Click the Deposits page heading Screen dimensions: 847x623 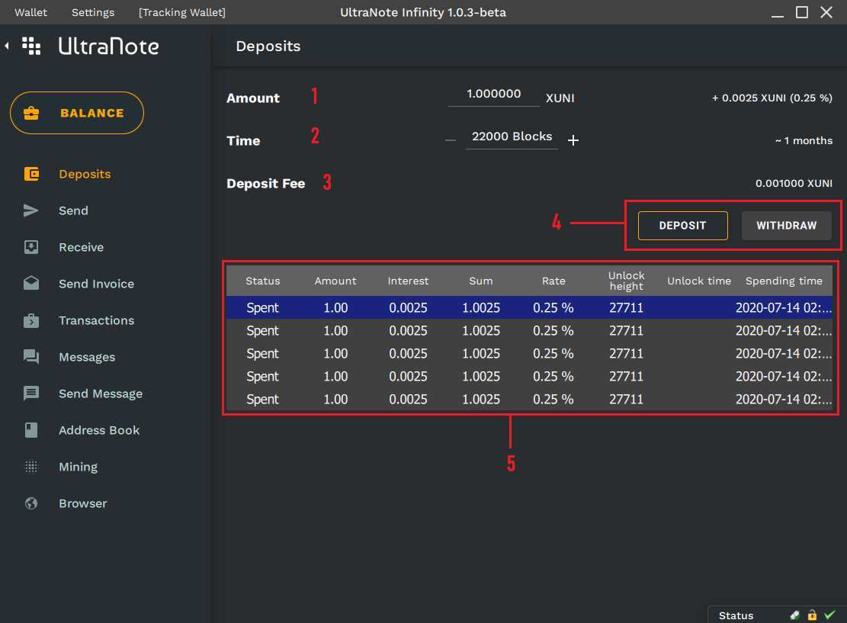click(268, 47)
